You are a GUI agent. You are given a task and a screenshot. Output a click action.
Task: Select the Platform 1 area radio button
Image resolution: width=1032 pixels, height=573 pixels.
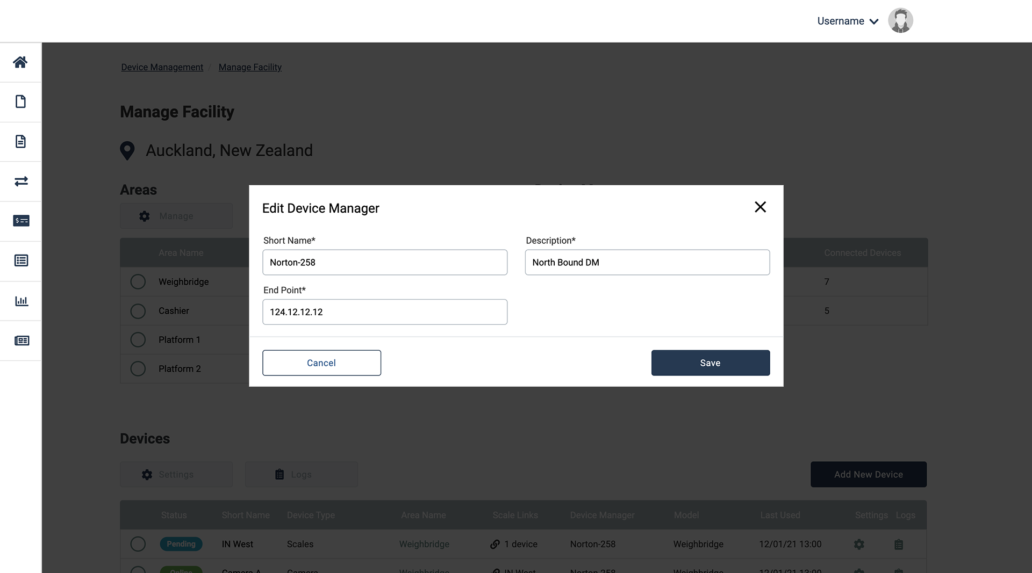click(x=138, y=339)
